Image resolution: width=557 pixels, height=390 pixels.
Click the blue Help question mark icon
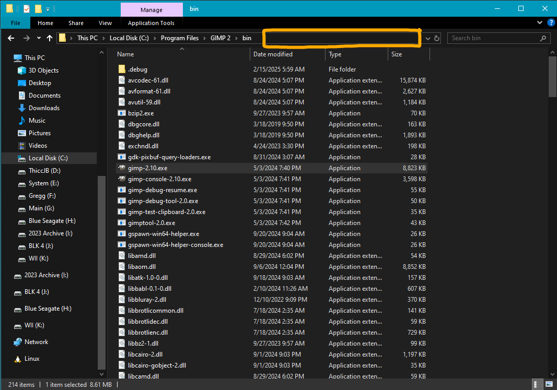point(551,23)
